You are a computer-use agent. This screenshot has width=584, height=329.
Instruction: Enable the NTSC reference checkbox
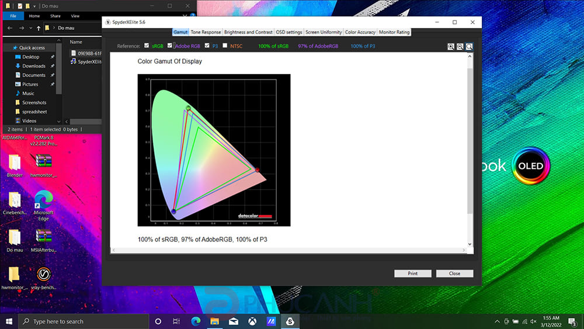pos(225,46)
